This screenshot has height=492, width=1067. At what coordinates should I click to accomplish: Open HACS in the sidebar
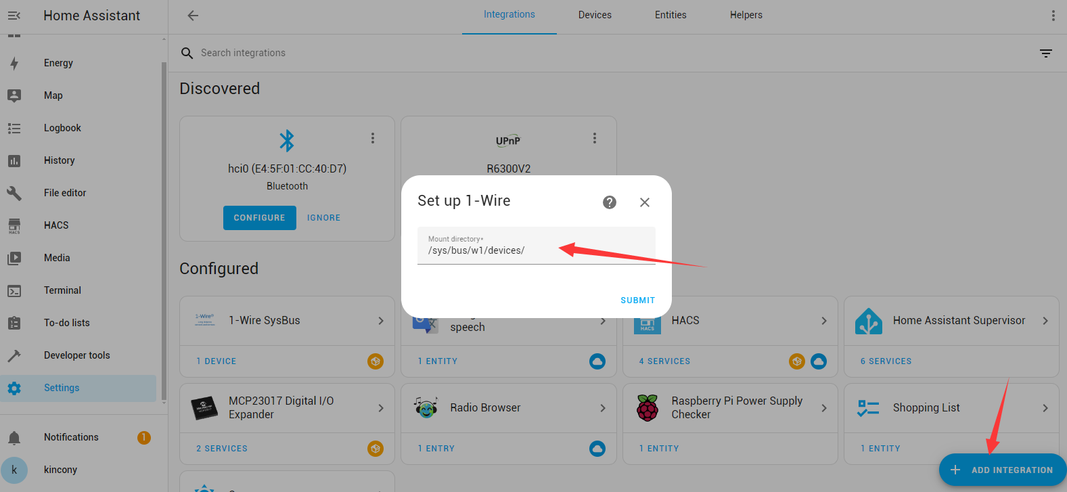56,225
